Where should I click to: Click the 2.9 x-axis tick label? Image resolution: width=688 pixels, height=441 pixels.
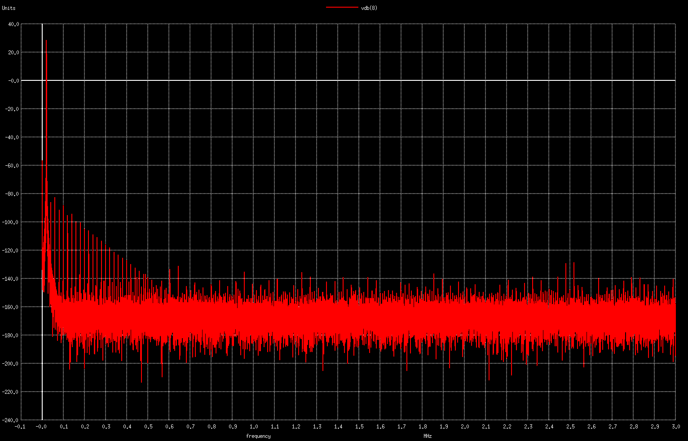(x=655, y=427)
